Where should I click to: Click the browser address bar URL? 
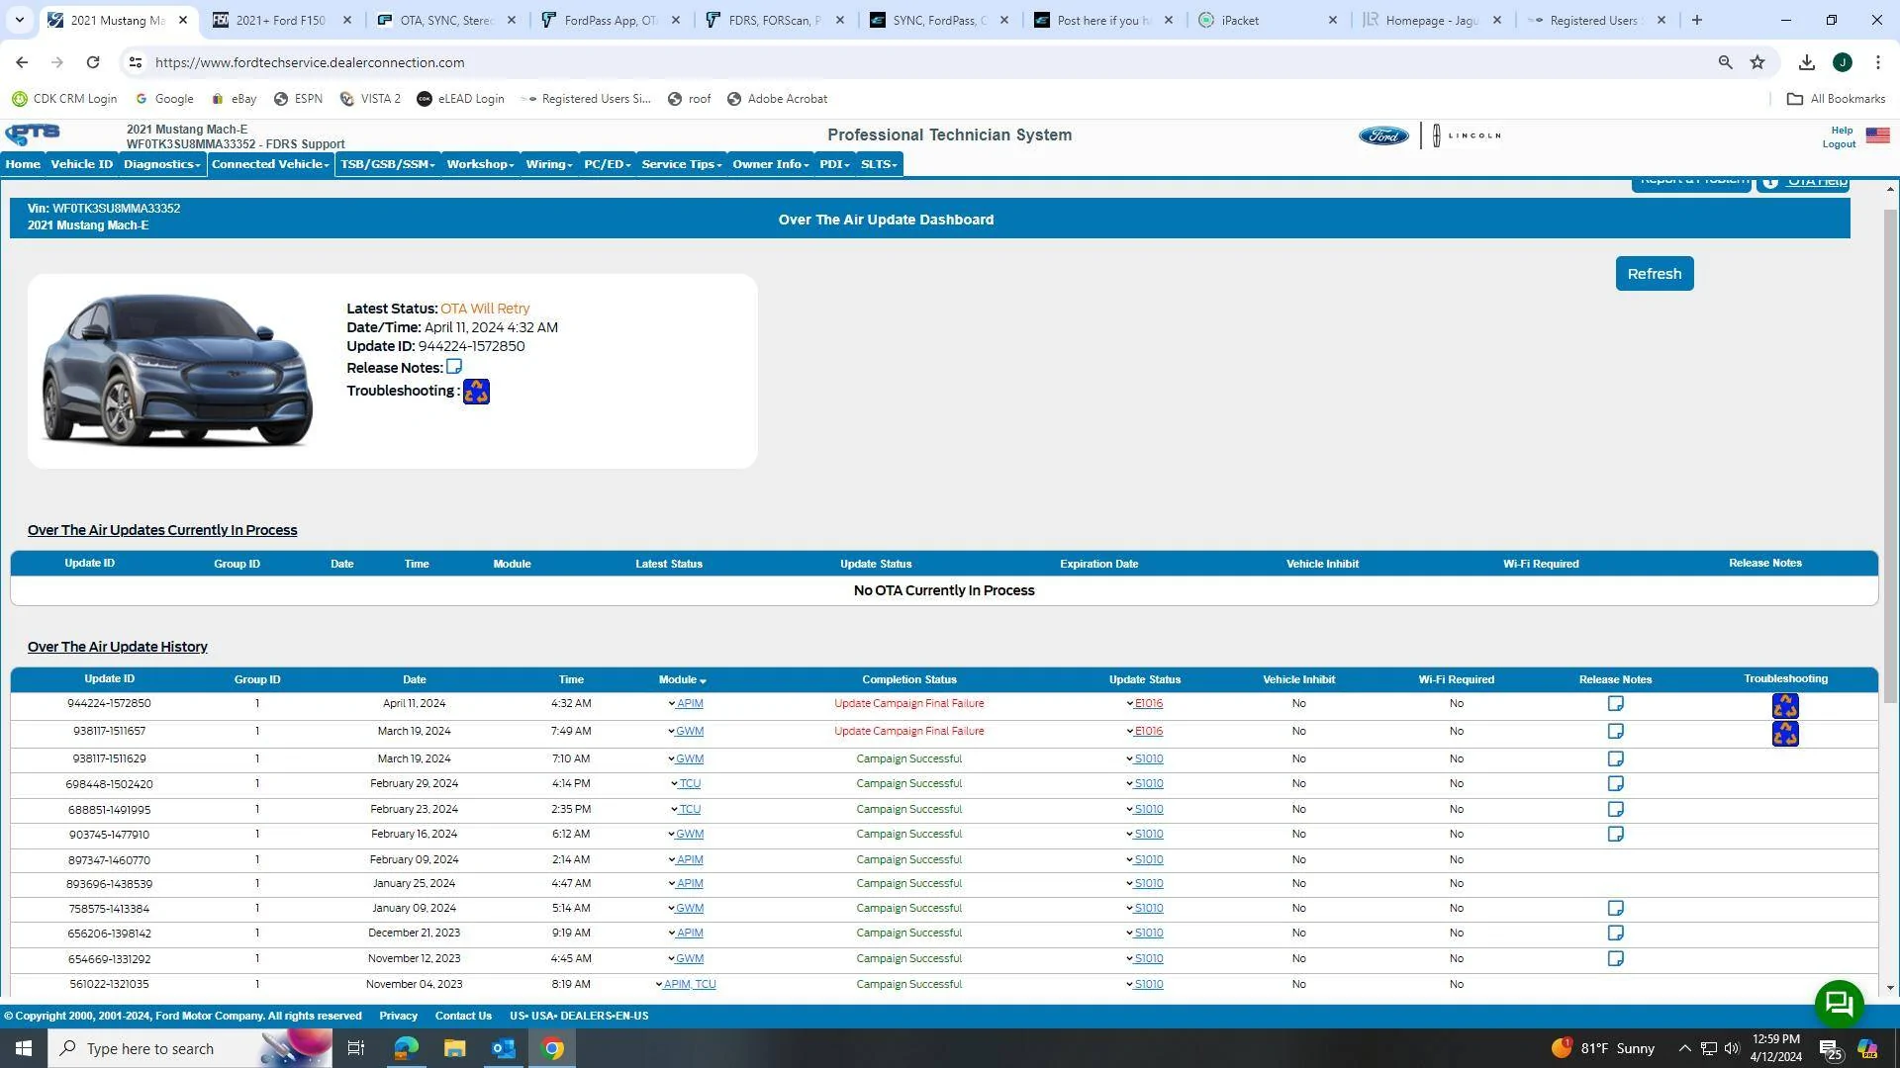point(310,62)
